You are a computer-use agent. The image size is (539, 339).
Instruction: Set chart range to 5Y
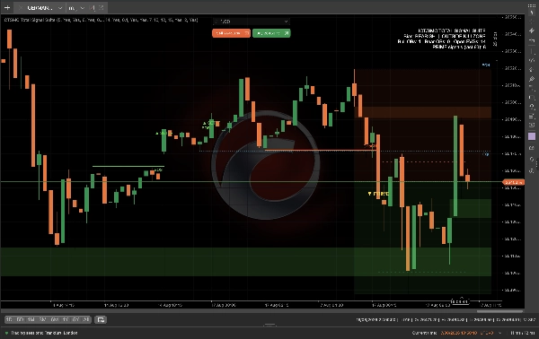coord(76,319)
